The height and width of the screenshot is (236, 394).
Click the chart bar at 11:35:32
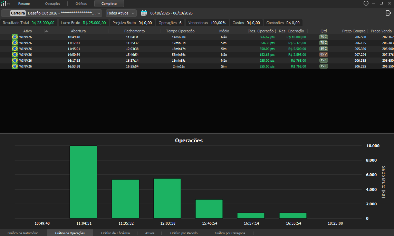(125, 199)
